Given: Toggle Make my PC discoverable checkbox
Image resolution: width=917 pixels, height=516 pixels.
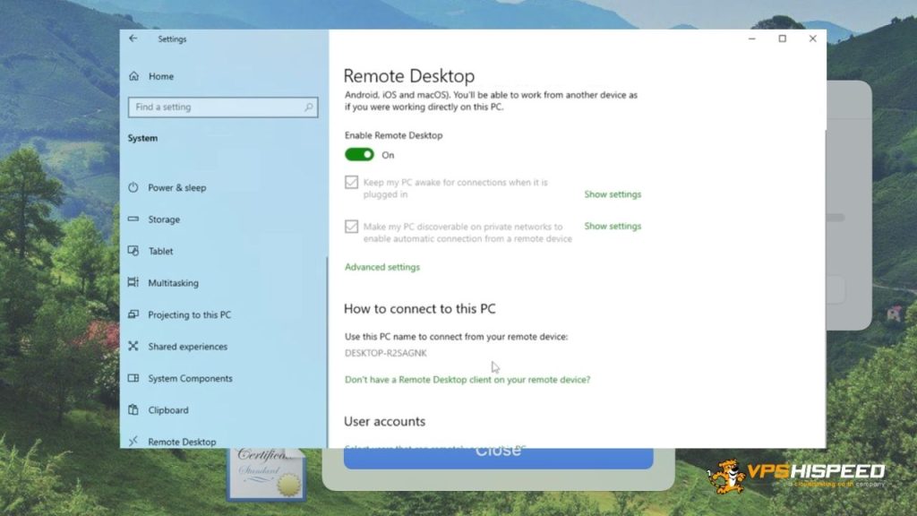Looking at the screenshot, I should click(x=352, y=227).
